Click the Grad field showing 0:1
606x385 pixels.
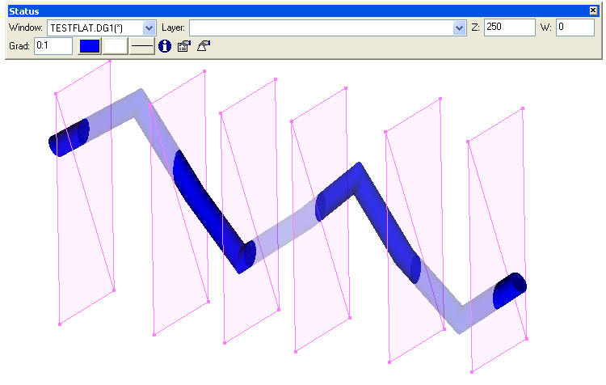[x=53, y=46]
